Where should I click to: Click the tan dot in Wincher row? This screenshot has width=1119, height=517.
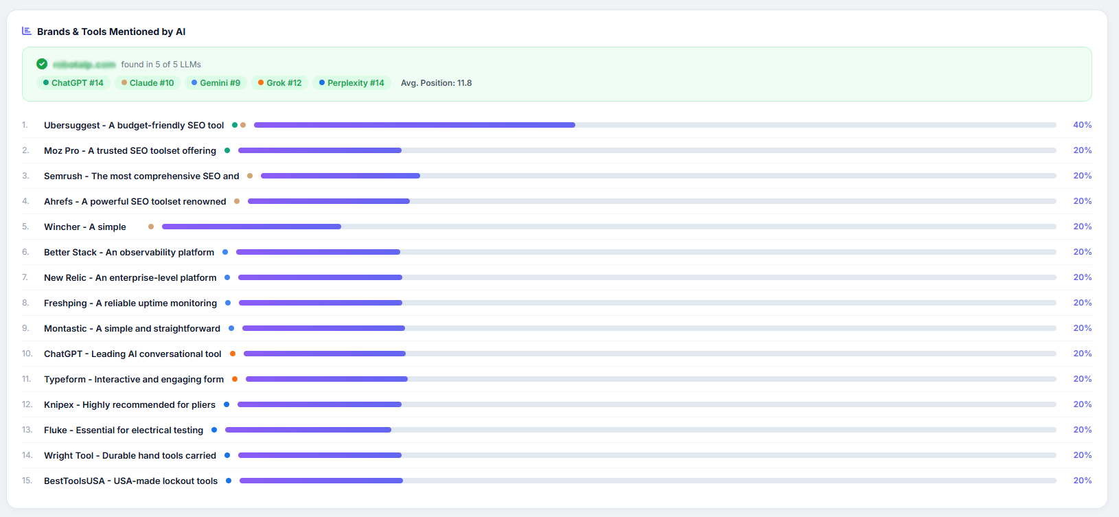click(x=151, y=227)
